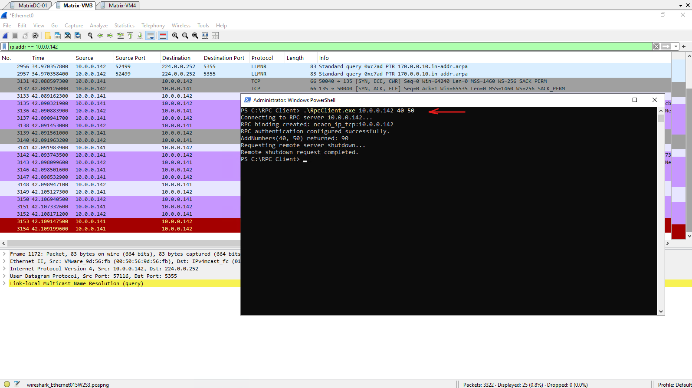
Task: Find a packet magnifier icon
Action: (x=90, y=36)
